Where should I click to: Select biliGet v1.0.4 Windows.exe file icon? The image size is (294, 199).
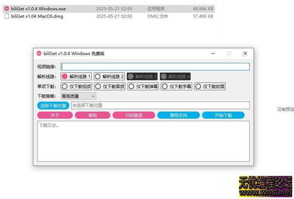pos(6,9)
